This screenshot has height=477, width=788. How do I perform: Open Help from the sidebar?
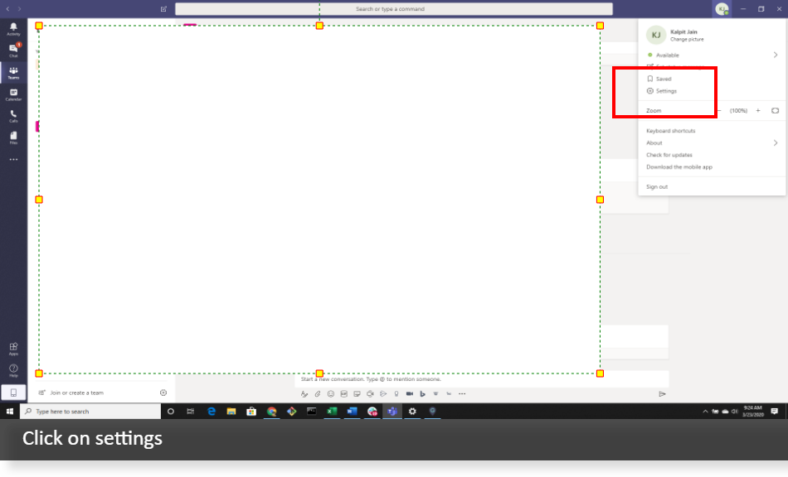click(x=12, y=371)
